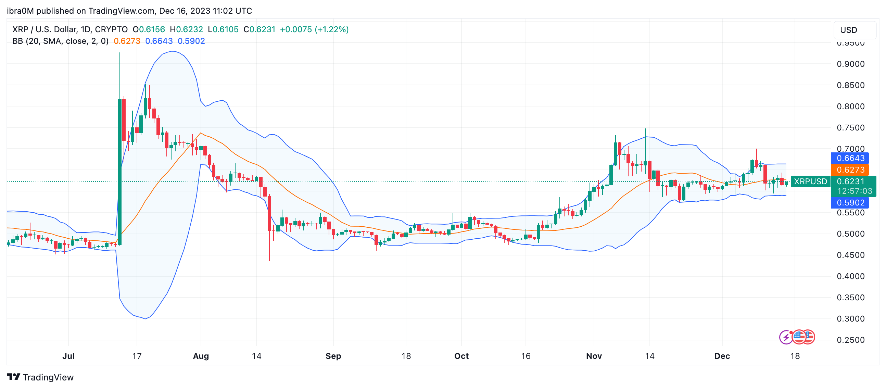Click the Dec label on the time axis
This screenshot has height=389, width=886.
coord(722,356)
